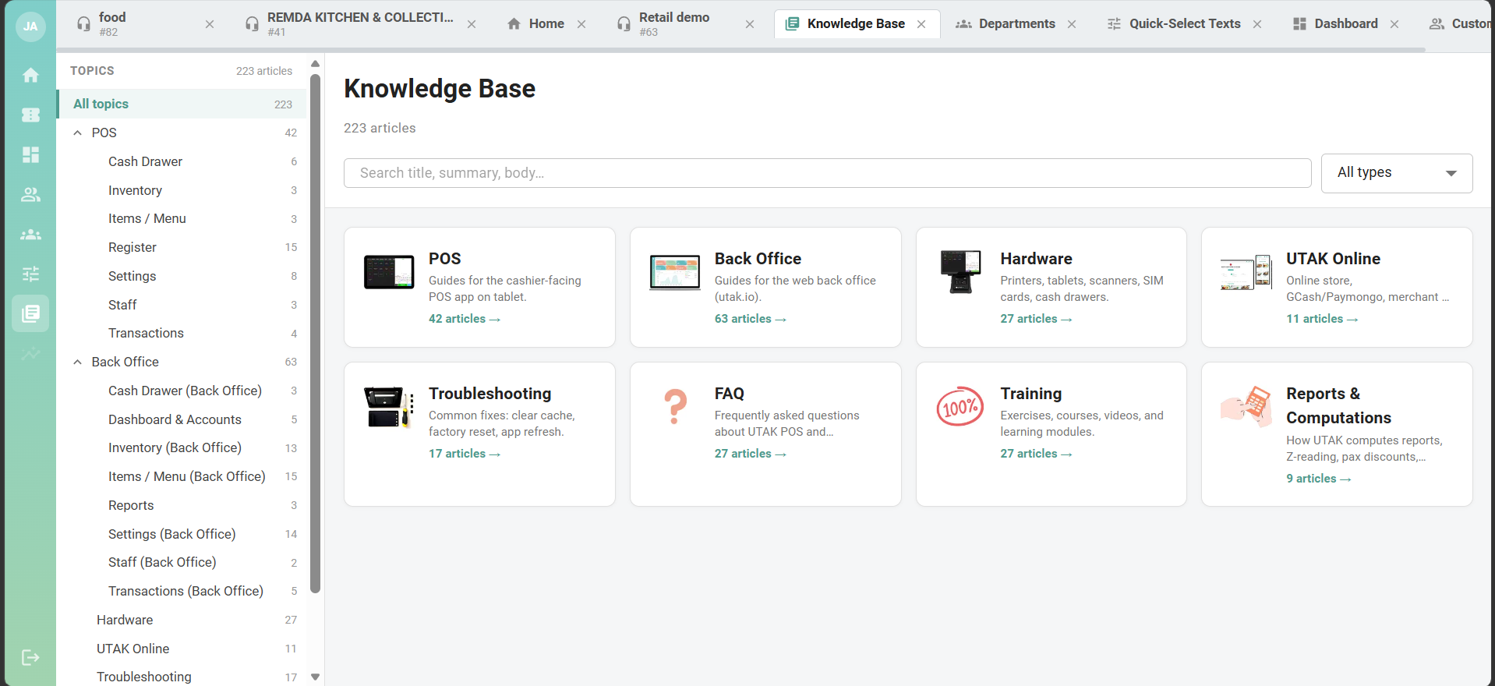Close the food #82 tab
The height and width of the screenshot is (686, 1495).
(x=210, y=24)
